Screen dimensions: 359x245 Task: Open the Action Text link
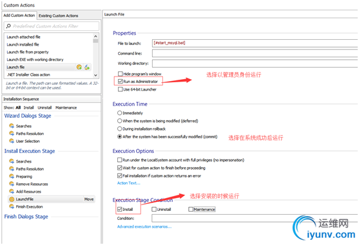129,183
